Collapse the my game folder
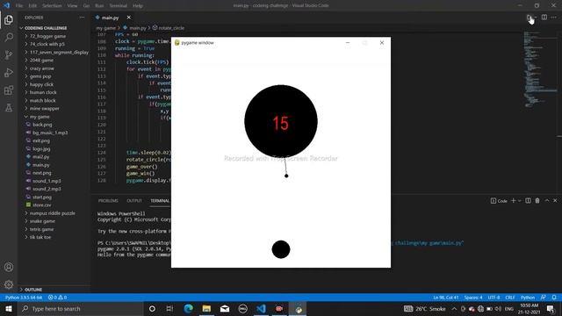 40,117
